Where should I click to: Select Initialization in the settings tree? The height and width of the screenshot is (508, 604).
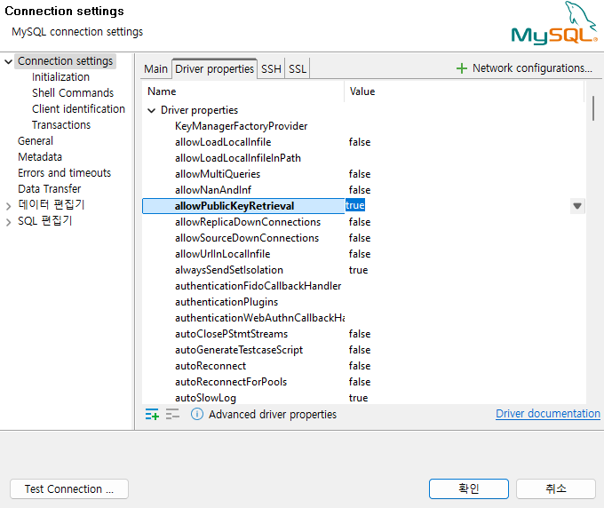click(61, 77)
